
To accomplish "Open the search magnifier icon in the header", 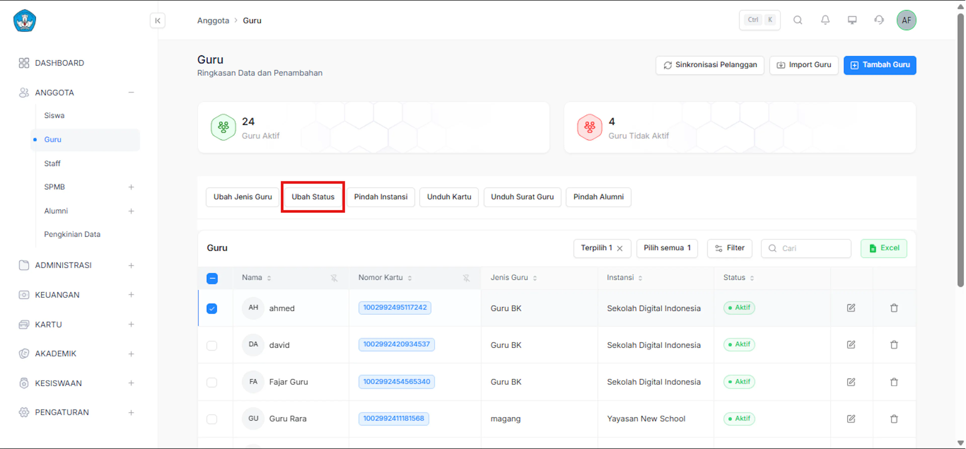I will (x=798, y=20).
